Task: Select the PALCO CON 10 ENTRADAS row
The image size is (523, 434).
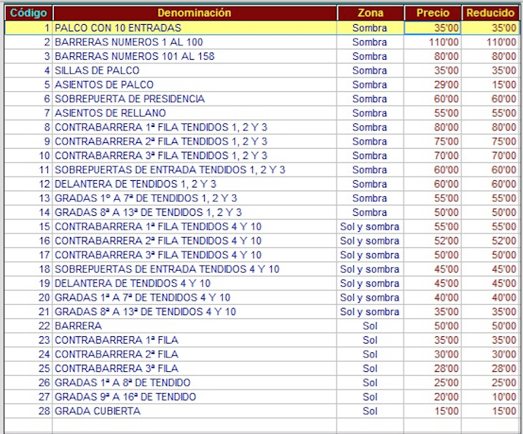Action: pyautogui.click(x=118, y=28)
